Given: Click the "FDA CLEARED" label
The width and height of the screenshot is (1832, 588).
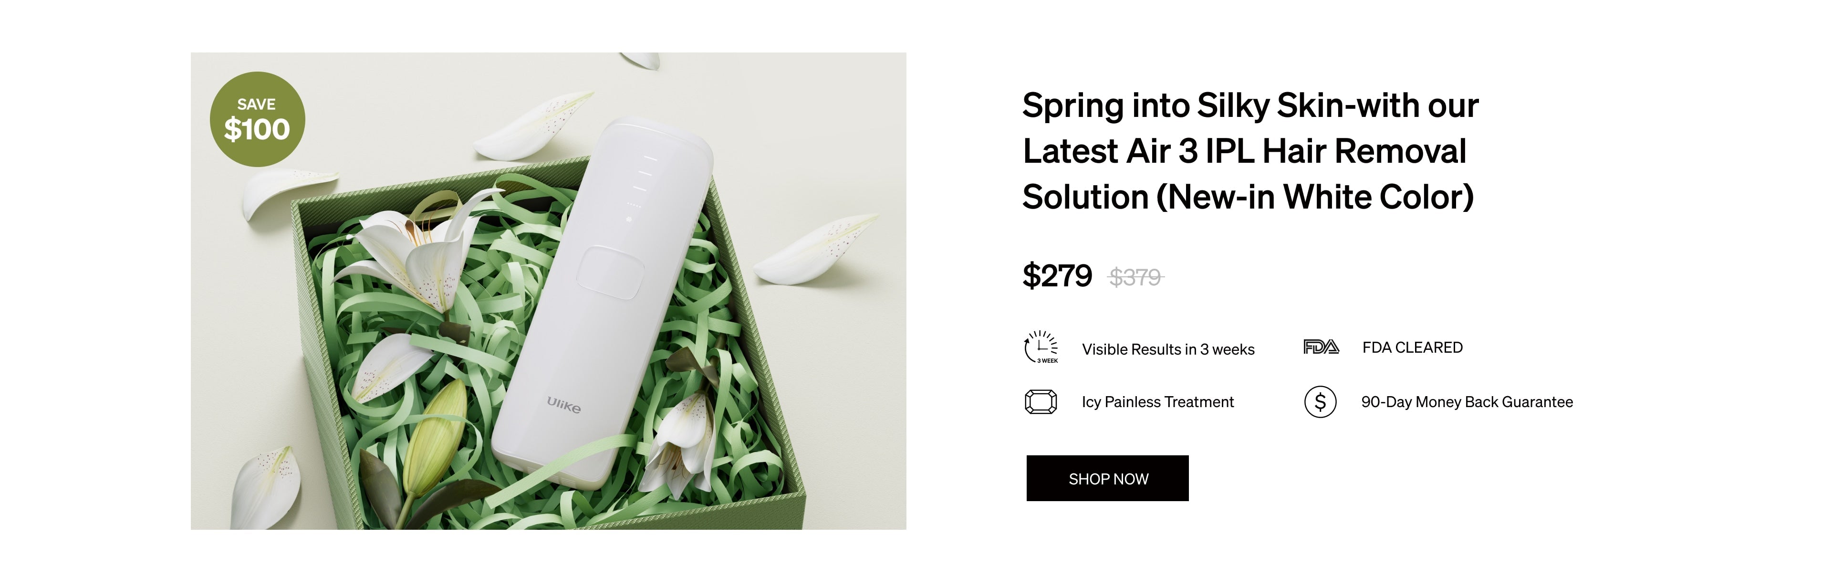Looking at the screenshot, I should pos(1412,347).
